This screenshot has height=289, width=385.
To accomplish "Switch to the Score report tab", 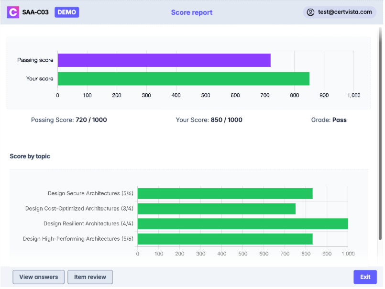I will (x=191, y=12).
